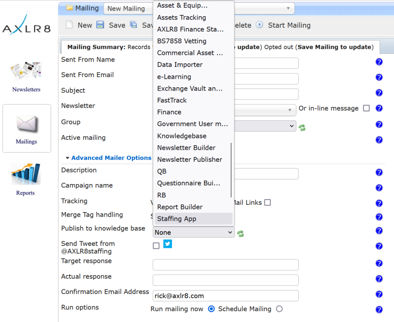The width and height of the screenshot is (394, 322).
Task: Click the Mailing folder icon in header
Action: tap(69, 8)
